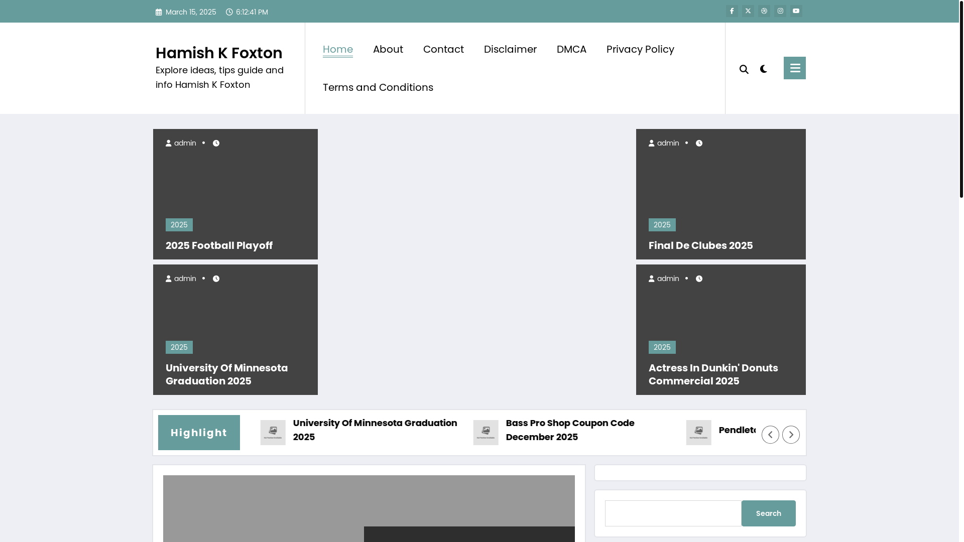Click clock icon on Dunkin' Donuts card
Image resolution: width=964 pixels, height=542 pixels.
coord(699,279)
